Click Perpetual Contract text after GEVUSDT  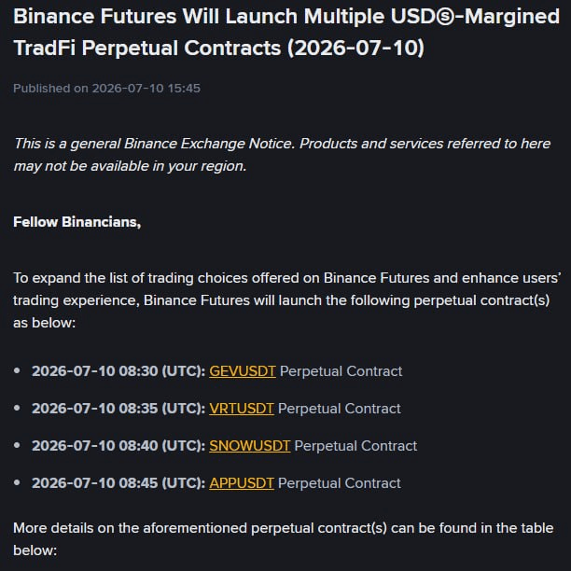point(341,371)
